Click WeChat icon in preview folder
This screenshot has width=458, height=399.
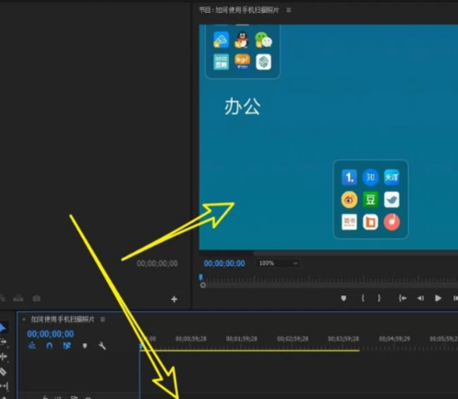pyautogui.click(x=263, y=40)
